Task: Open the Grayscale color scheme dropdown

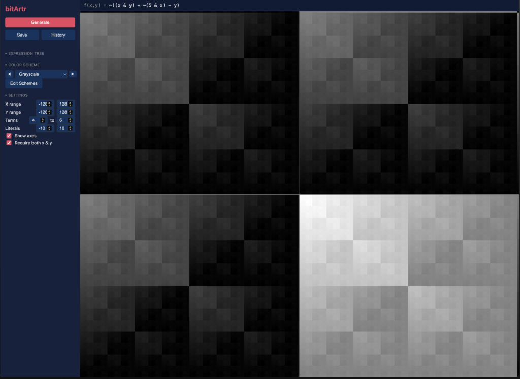Action: 41,74
